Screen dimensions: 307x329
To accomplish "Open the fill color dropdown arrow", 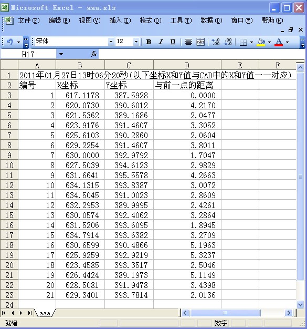I will [x=270, y=42].
